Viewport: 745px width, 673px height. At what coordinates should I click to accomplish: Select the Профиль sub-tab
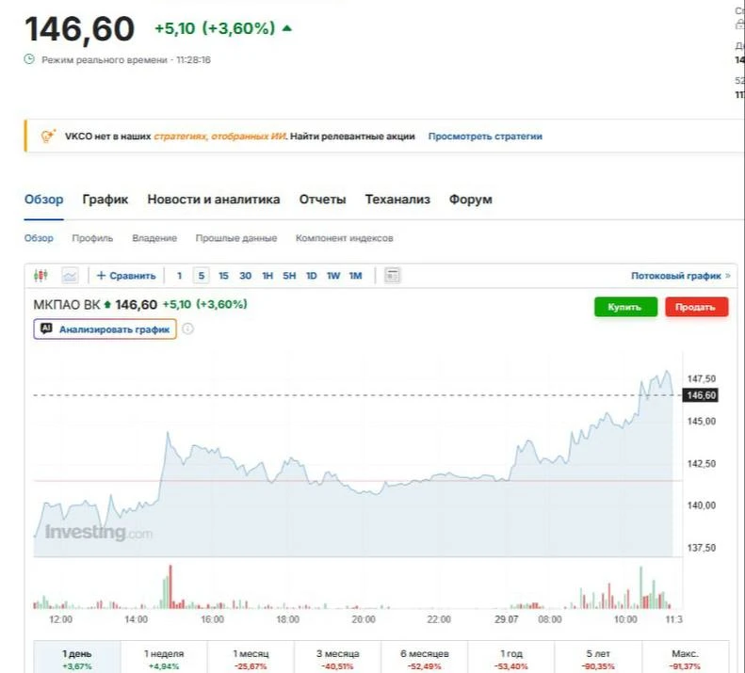[x=92, y=238]
